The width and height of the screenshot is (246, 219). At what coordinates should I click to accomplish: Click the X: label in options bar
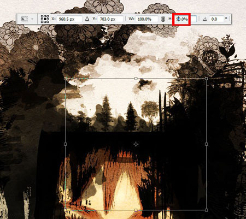[x=54, y=19]
